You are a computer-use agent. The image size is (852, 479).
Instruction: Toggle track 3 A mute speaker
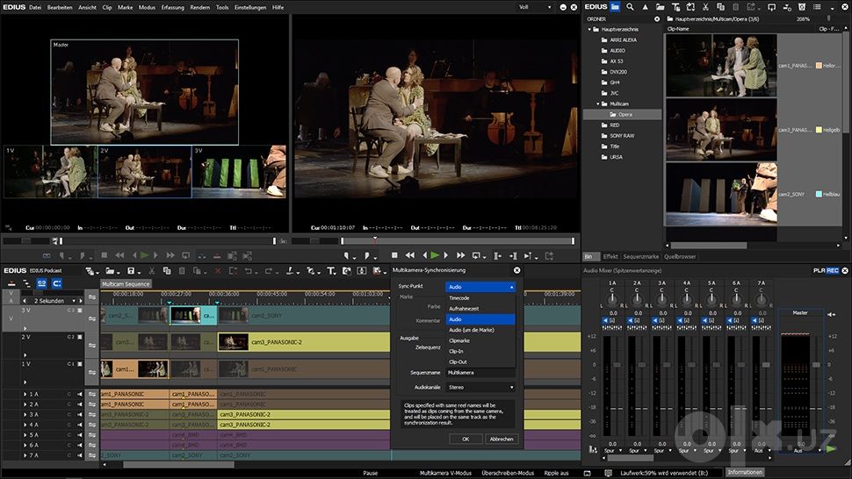coord(80,415)
